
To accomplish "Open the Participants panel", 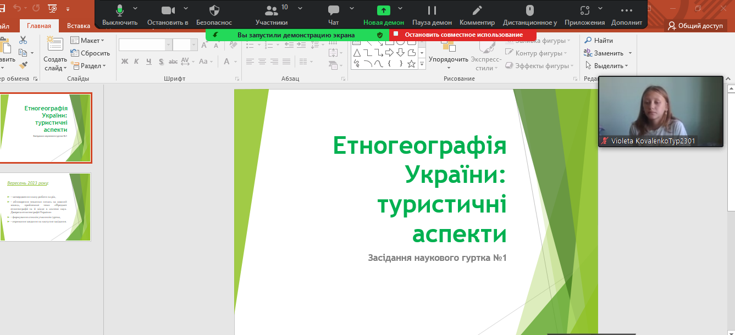I will (272, 11).
